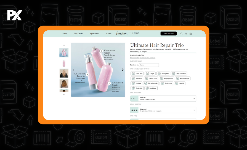Toggle the Deep condition hair goal
The height and width of the screenshot is (150, 247).
[x=179, y=73]
